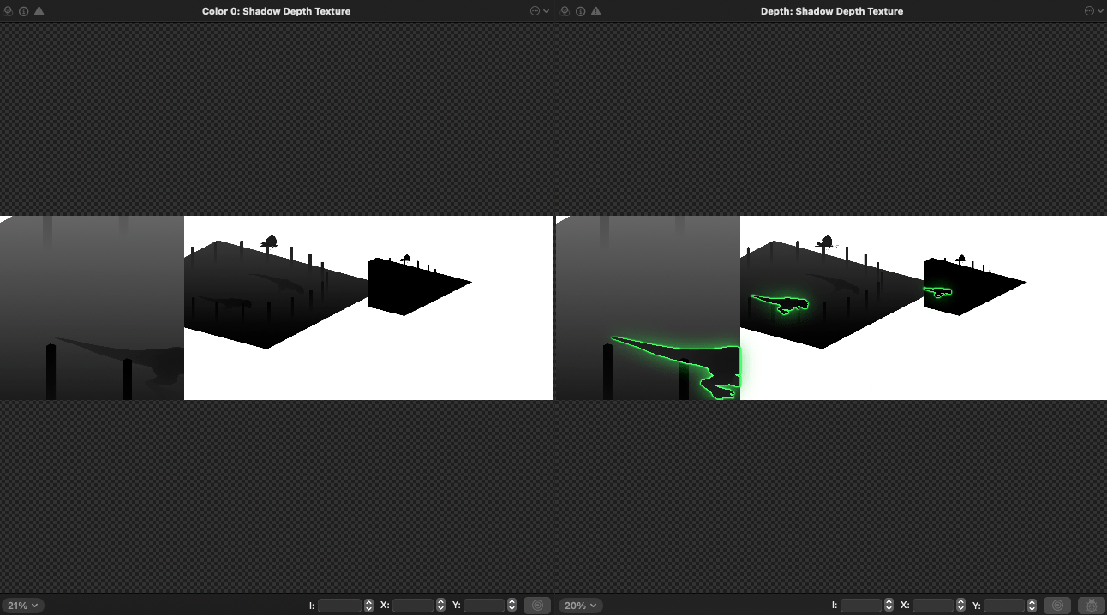Image resolution: width=1107 pixels, height=615 pixels.
Task: Toggle pixel inspector target in Depth pane
Action: point(1057,606)
